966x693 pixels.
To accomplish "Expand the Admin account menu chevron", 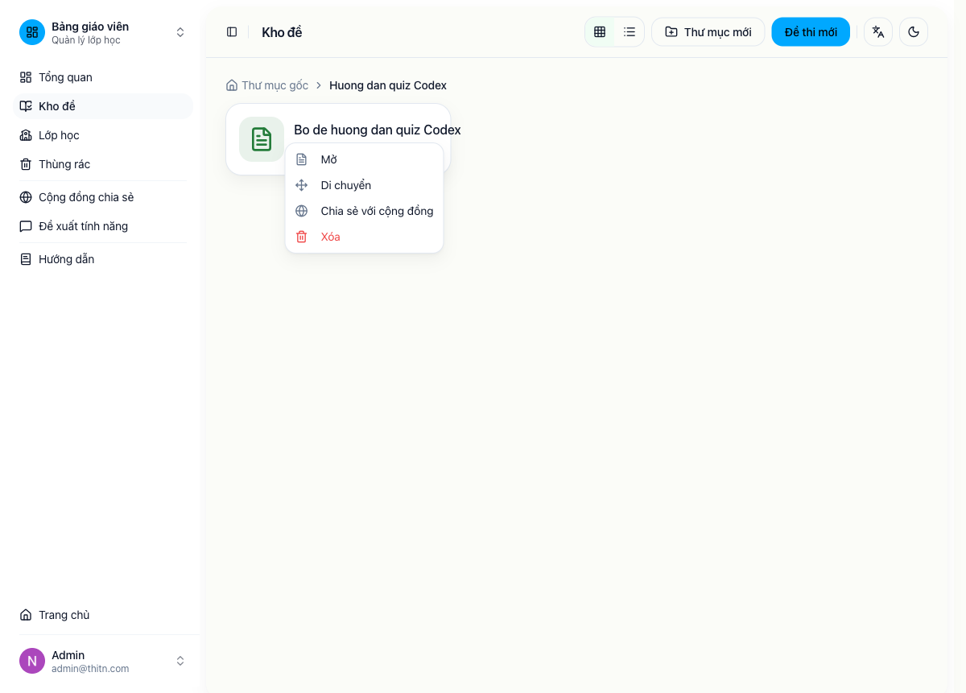I will pos(180,661).
